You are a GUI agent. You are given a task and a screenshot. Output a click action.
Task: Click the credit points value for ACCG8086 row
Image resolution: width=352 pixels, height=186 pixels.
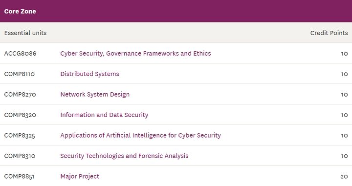tap(344, 54)
